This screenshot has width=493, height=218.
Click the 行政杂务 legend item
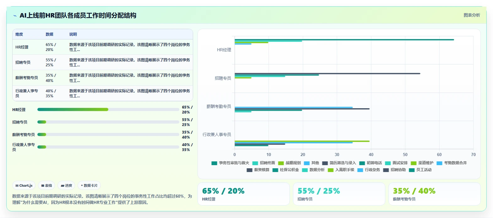click(x=369, y=170)
